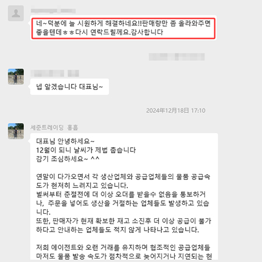Open the 세준트레이딩 sender's photo avatar
This screenshot has width=262, height=262.
[16, 131]
